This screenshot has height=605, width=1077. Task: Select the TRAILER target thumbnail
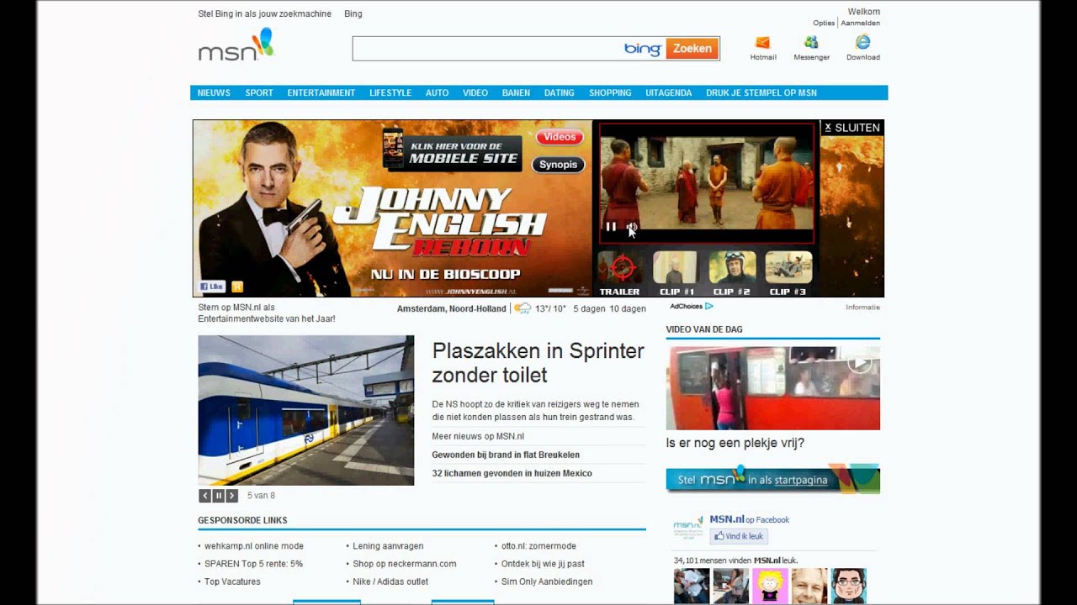click(x=620, y=268)
